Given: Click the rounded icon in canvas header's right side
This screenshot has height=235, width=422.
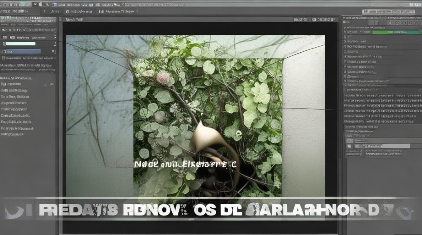Looking at the screenshot, I should coord(314,19).
